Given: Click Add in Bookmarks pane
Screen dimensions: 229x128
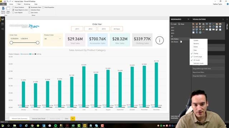Looking at the screenshot, I should click(174, 24).
